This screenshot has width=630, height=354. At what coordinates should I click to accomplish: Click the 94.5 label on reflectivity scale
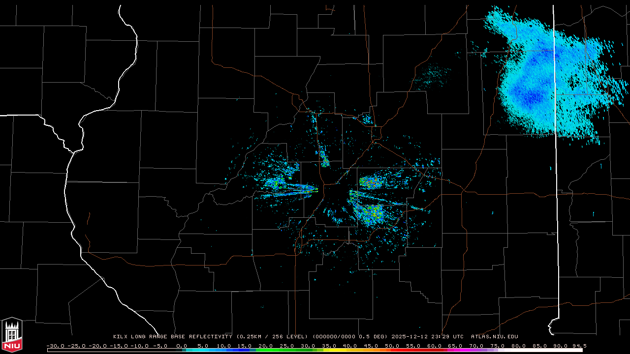pyautogui.click(x=579, y=346)
